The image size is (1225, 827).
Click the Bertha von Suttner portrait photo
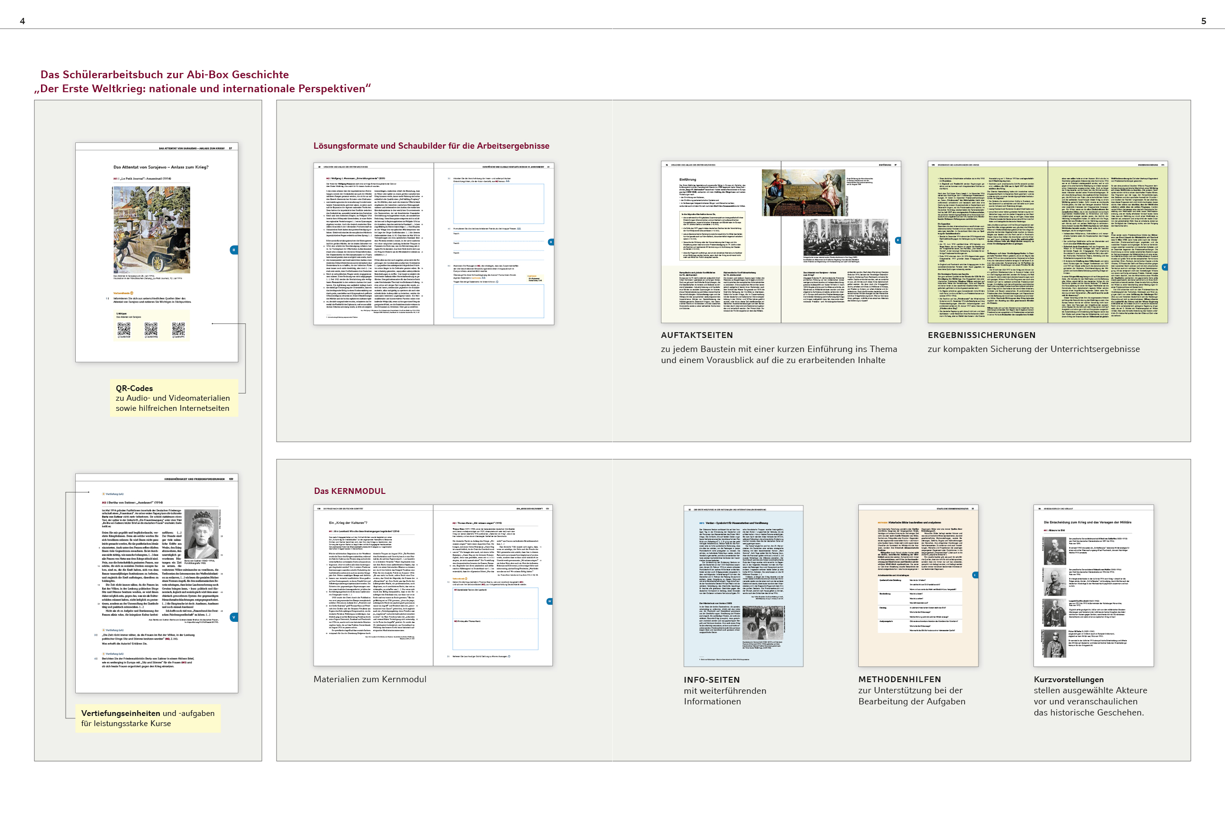(201, 534)
